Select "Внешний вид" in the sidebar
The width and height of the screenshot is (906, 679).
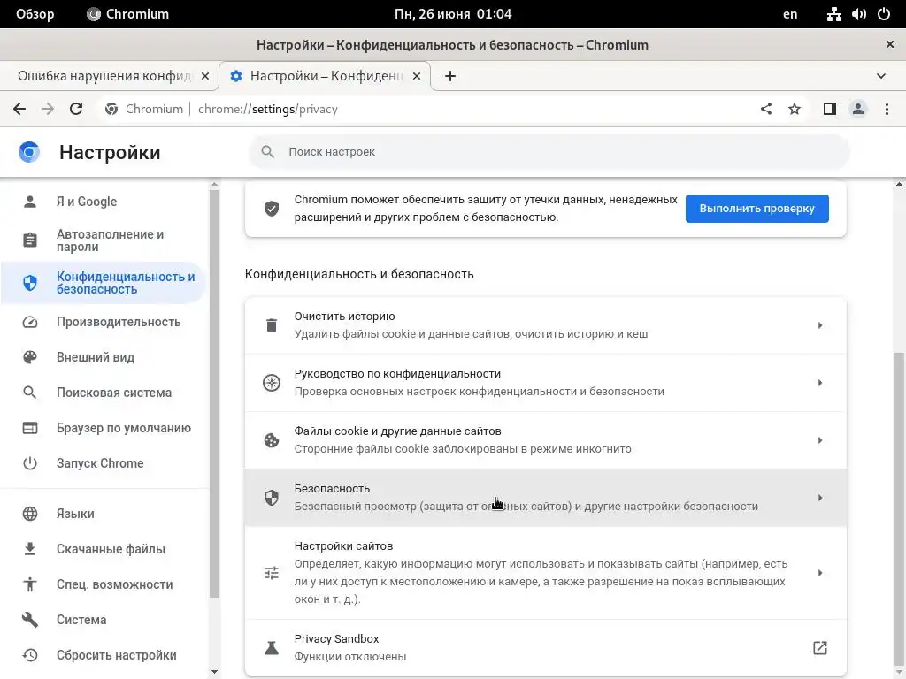(96, 357)
